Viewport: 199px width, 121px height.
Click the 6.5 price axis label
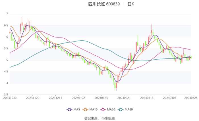tap(6, 26)
